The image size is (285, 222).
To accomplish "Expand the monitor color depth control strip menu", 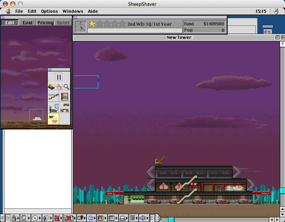I will [x=105, y=218].
